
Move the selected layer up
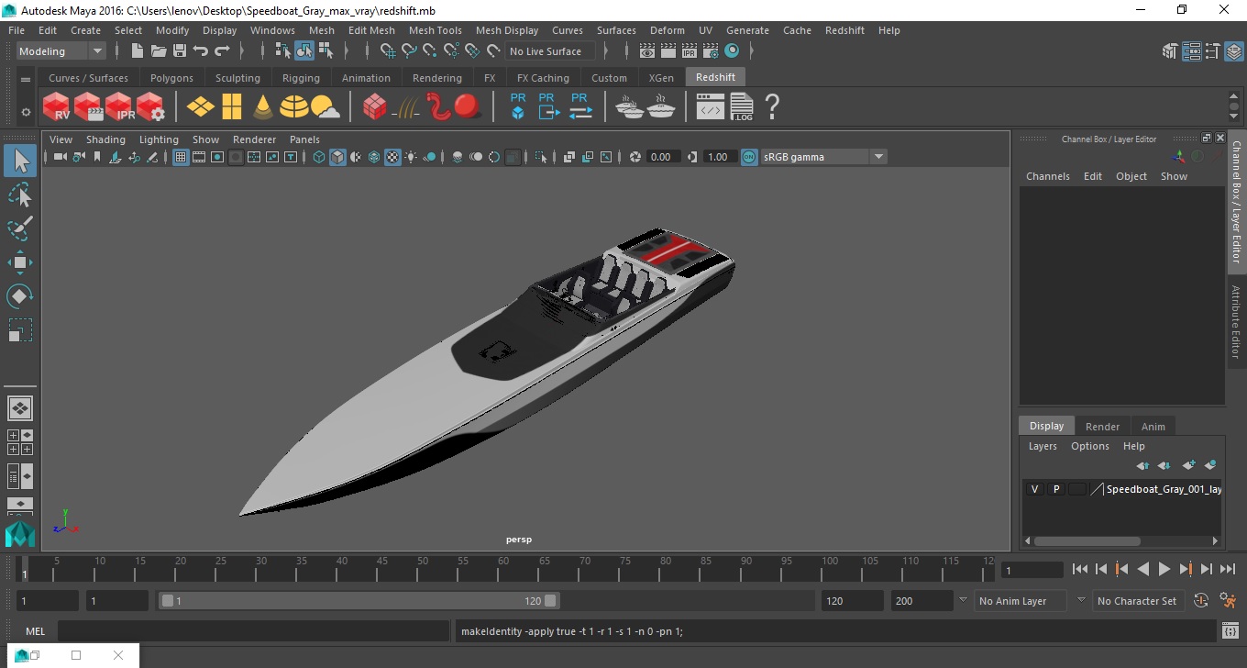coord(1142,465)
